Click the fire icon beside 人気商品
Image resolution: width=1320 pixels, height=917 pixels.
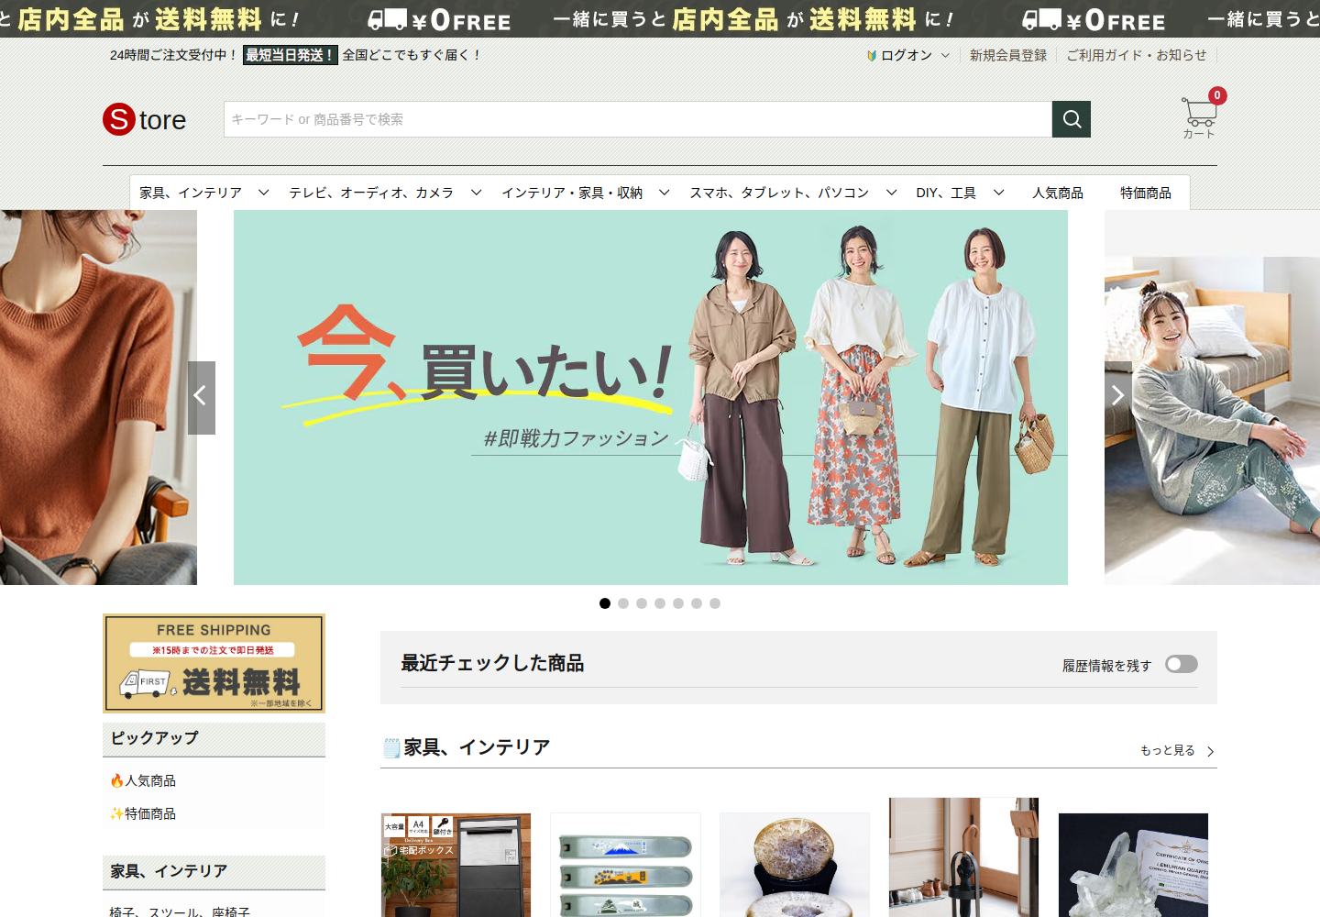(x=116, y=781)
